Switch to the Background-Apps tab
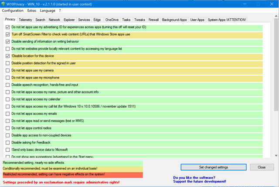Image resolution: width=279 pixels, height=187 pixels. (x=174, y=20)
